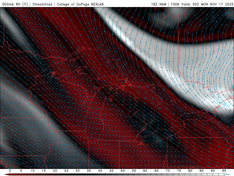The height and width of the screenshot is (176, 234).
Task: Click the '55' colorbar label
Action: click(x=134, y=171)
